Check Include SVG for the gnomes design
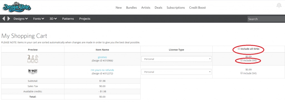285x102 pixels. 242,60
